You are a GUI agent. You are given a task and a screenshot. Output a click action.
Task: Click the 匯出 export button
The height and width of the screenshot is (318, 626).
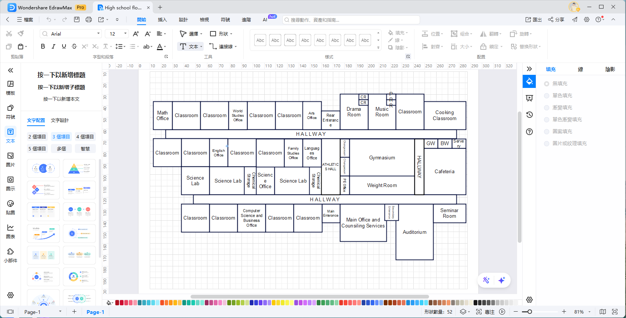534,19
